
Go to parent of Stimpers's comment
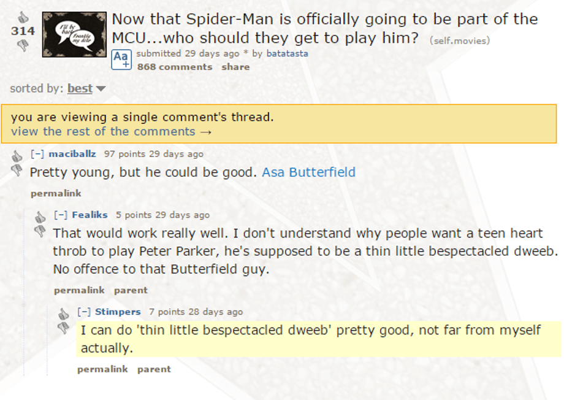(154, 369)
